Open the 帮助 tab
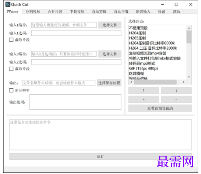This screenshot has width=201, height=174. [176, 12]
